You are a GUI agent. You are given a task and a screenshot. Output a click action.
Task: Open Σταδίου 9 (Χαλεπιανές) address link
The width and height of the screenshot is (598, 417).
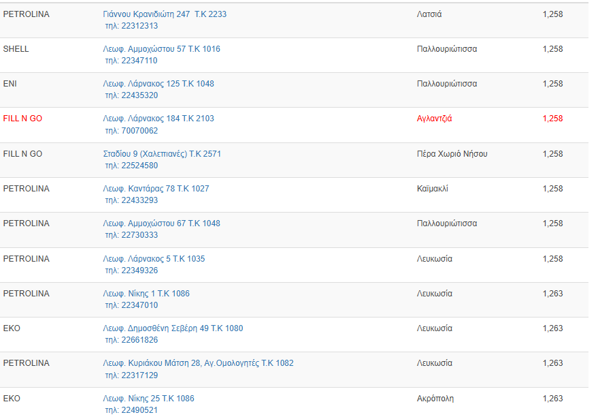[x=162, y=154]
